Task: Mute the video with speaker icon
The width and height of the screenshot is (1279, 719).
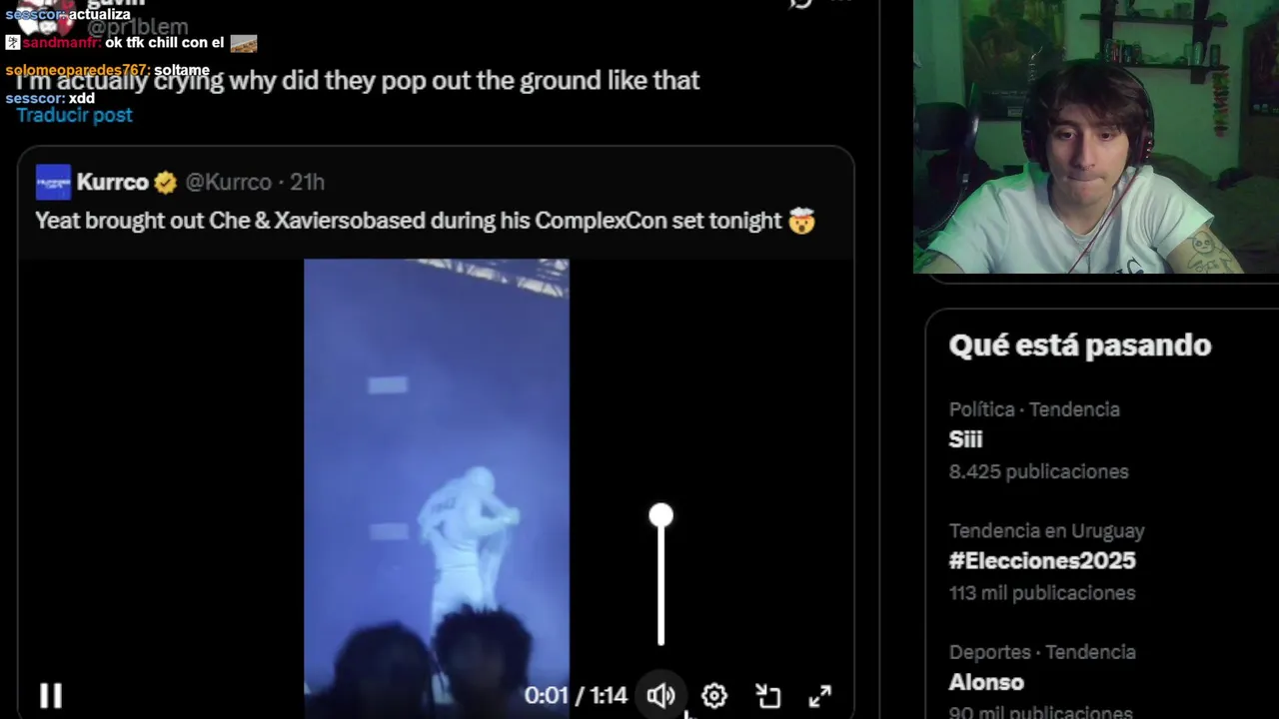Action: coord(660,696)
